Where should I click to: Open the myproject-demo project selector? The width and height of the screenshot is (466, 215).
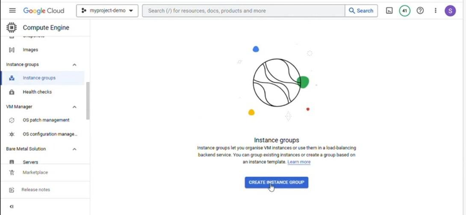coord(107,11)
